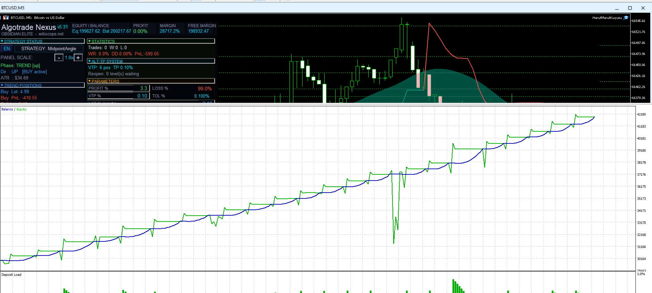
Task: Click the 42185 value on the balance axis
Action: (x=641, y=115)
